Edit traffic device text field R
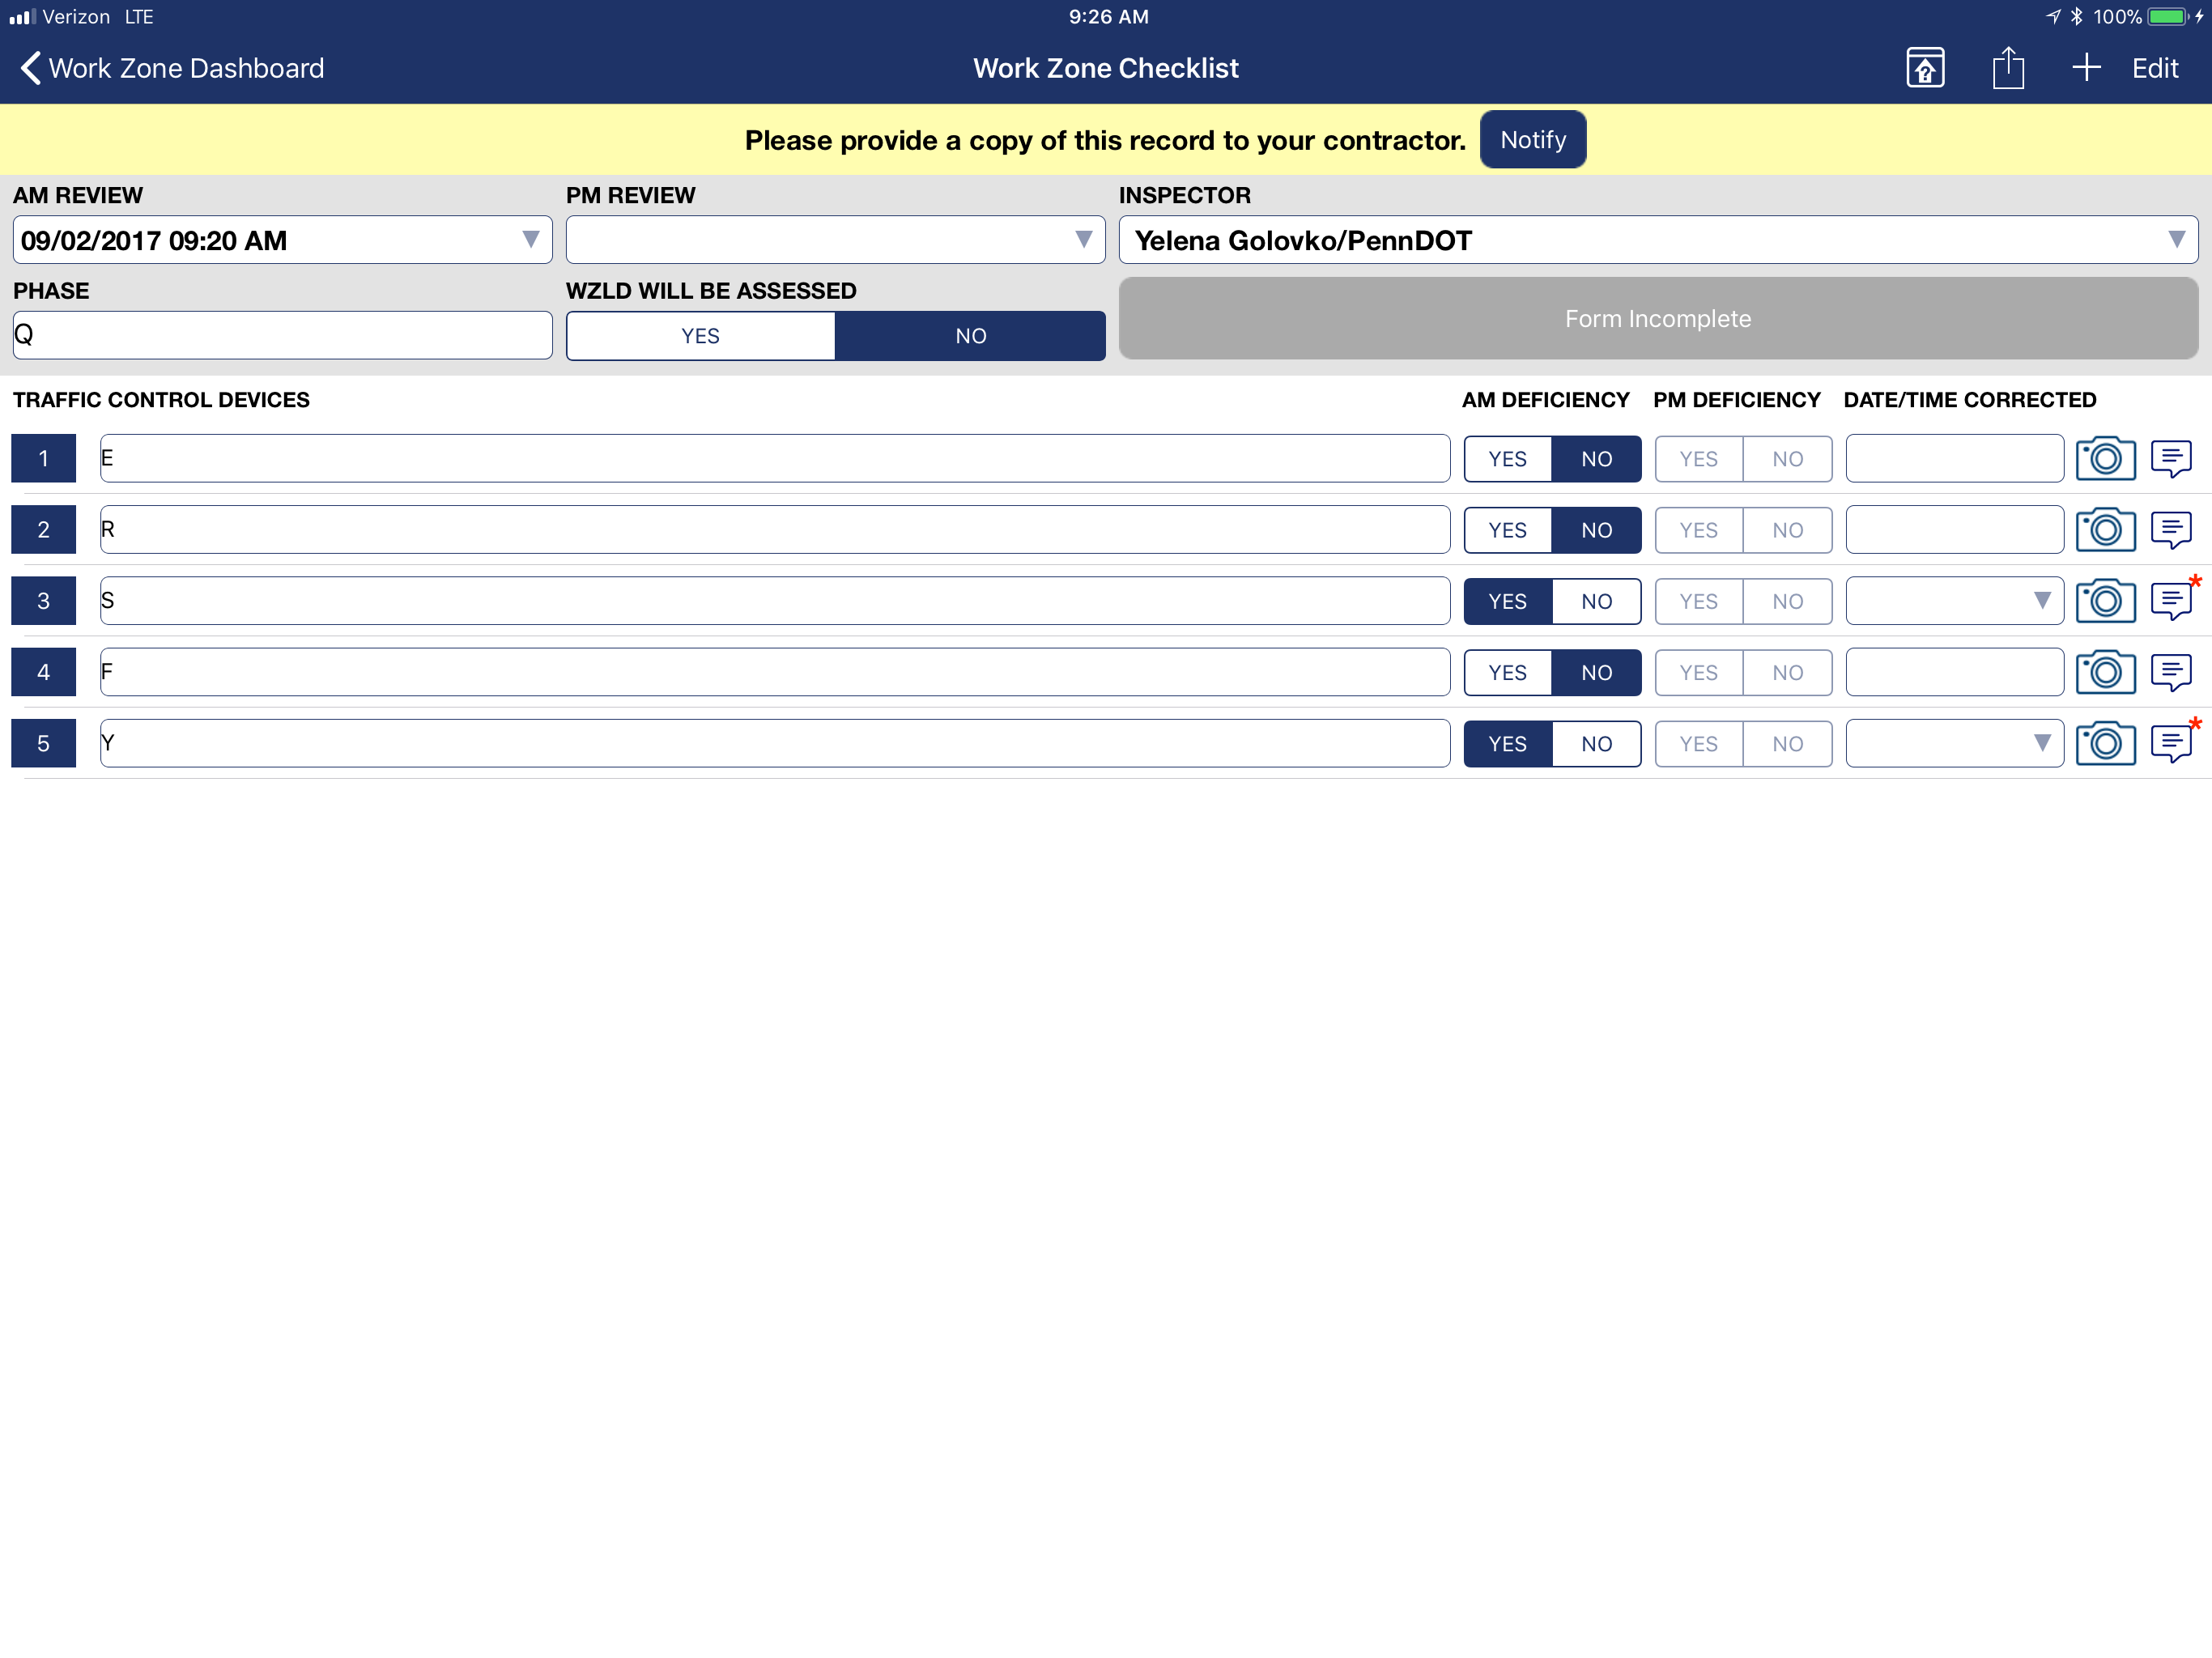This screenshot has height=1658, width=2212. [774, 529]
